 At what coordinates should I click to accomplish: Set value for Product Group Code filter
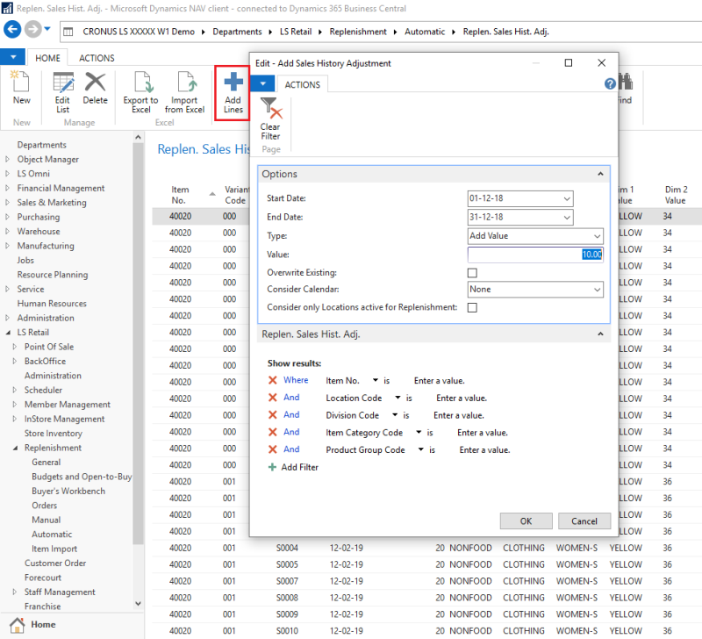(485, 450)
